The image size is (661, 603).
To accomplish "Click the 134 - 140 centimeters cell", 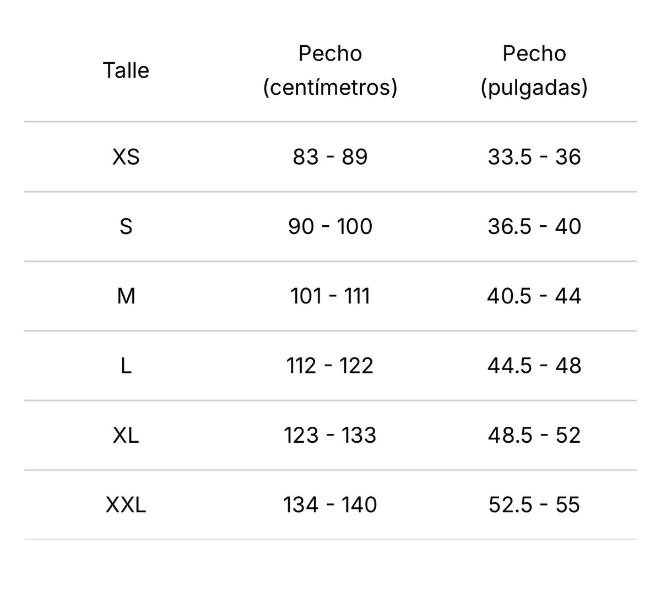I will coord(330,504).
